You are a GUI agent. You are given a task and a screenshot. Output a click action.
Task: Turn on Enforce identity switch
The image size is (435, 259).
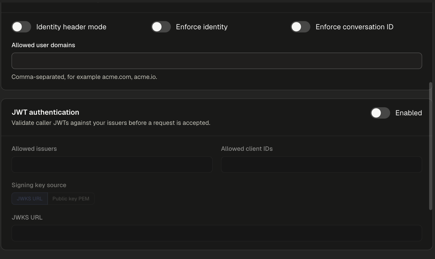pyautogui.click(x=161, y=27)
